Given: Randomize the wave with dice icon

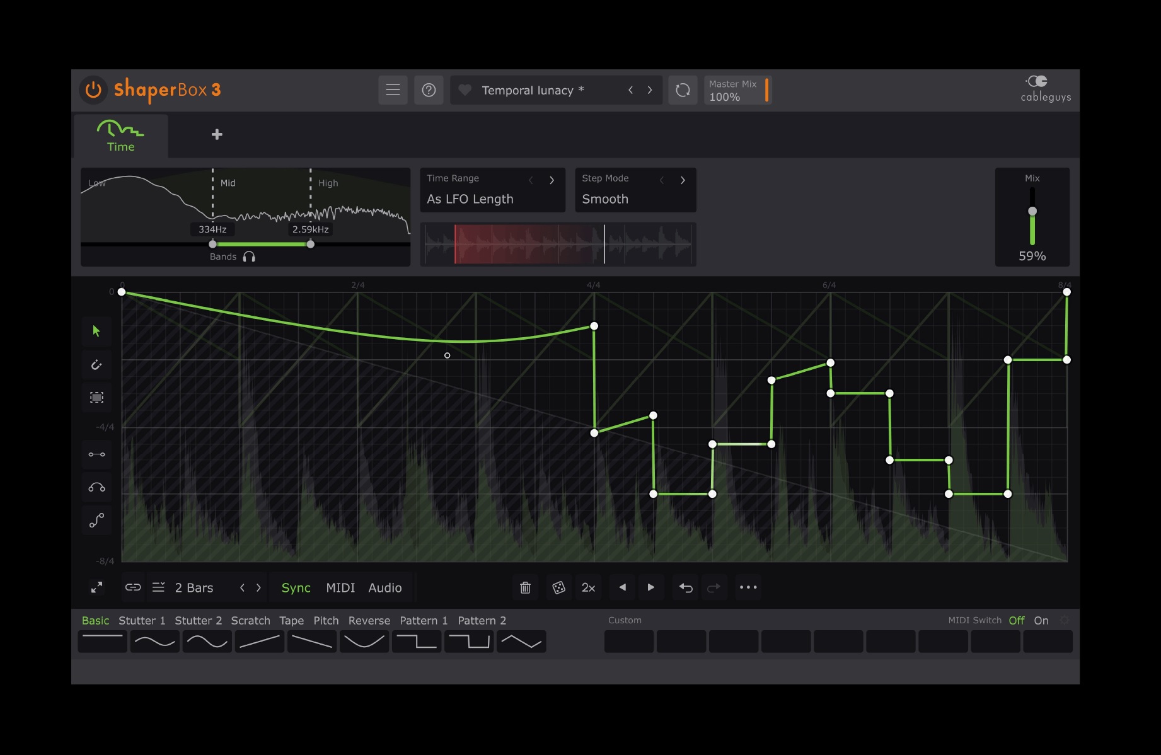Looking at the screenshot, I should point(558,587).
